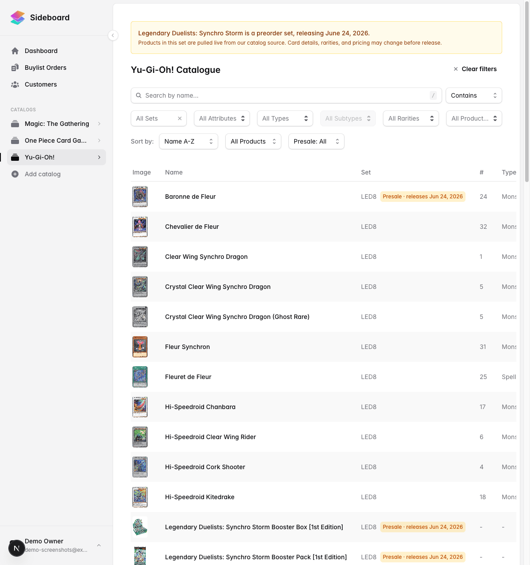The height and width of the screenshot is (565, 530).
Task: Open the Baronne de Fleur row name
Action: pyautogui.click(x=190, y=197)
